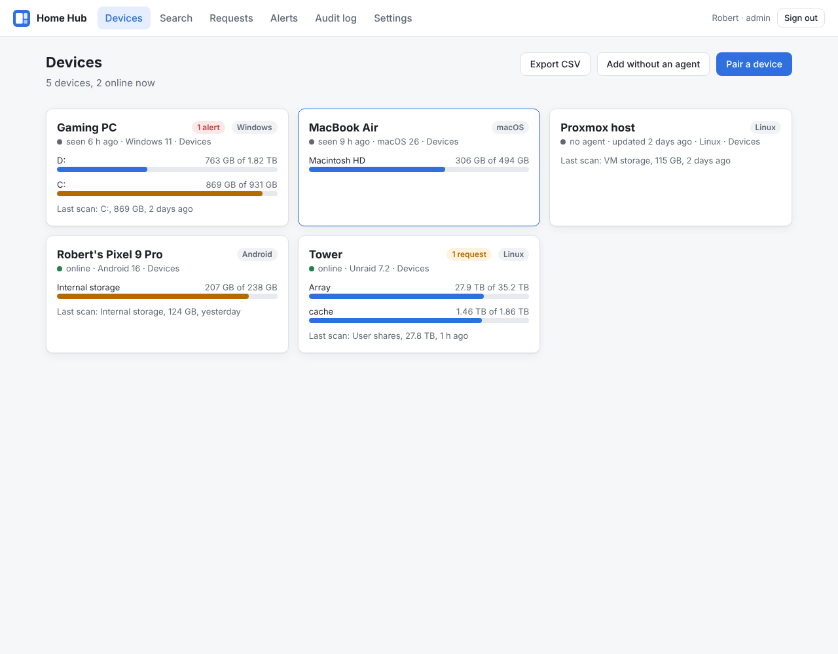Click the macOS tag on MacBook Air
838x654 pixels.
pyautogui.click(x=510, y=128)
